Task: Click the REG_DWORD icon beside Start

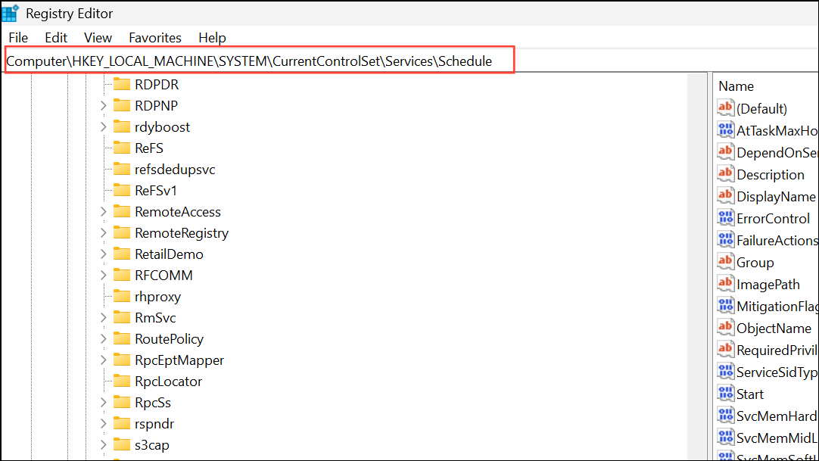Action: coord(725,394)
